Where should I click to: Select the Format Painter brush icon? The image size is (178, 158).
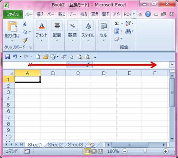click(25, 40)
